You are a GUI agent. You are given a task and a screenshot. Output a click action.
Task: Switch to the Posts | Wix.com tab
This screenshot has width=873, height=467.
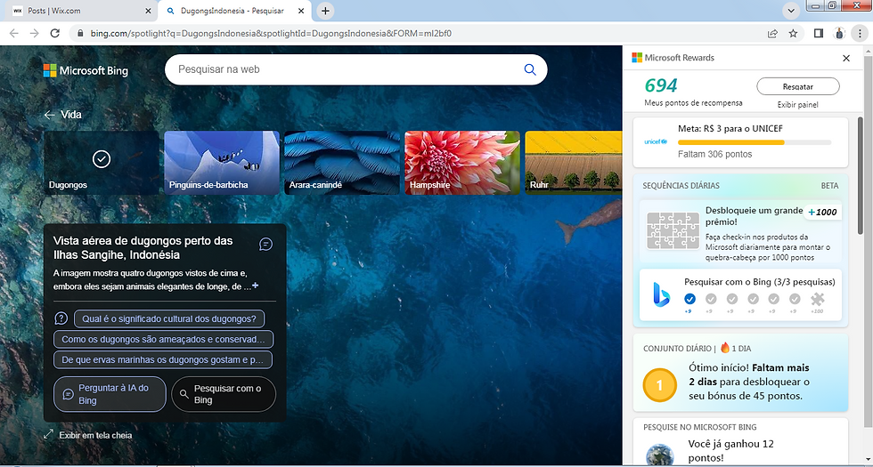[81, 11]
